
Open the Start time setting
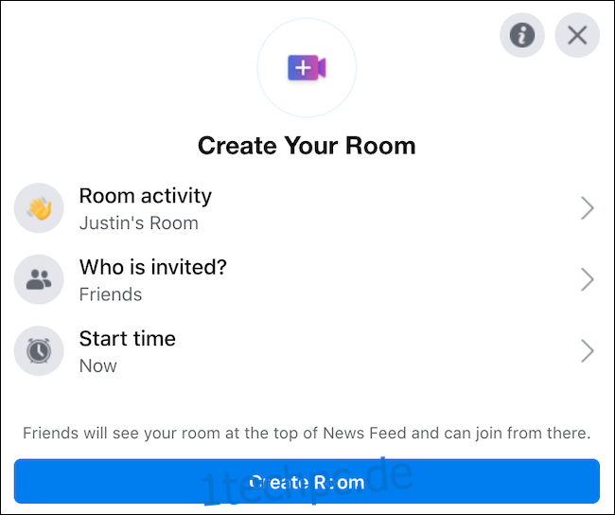tap(307, 351)
